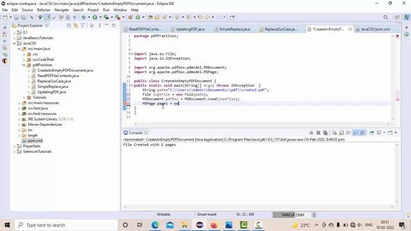Open the File menu
Screen dimensions: 411x231
4,10
